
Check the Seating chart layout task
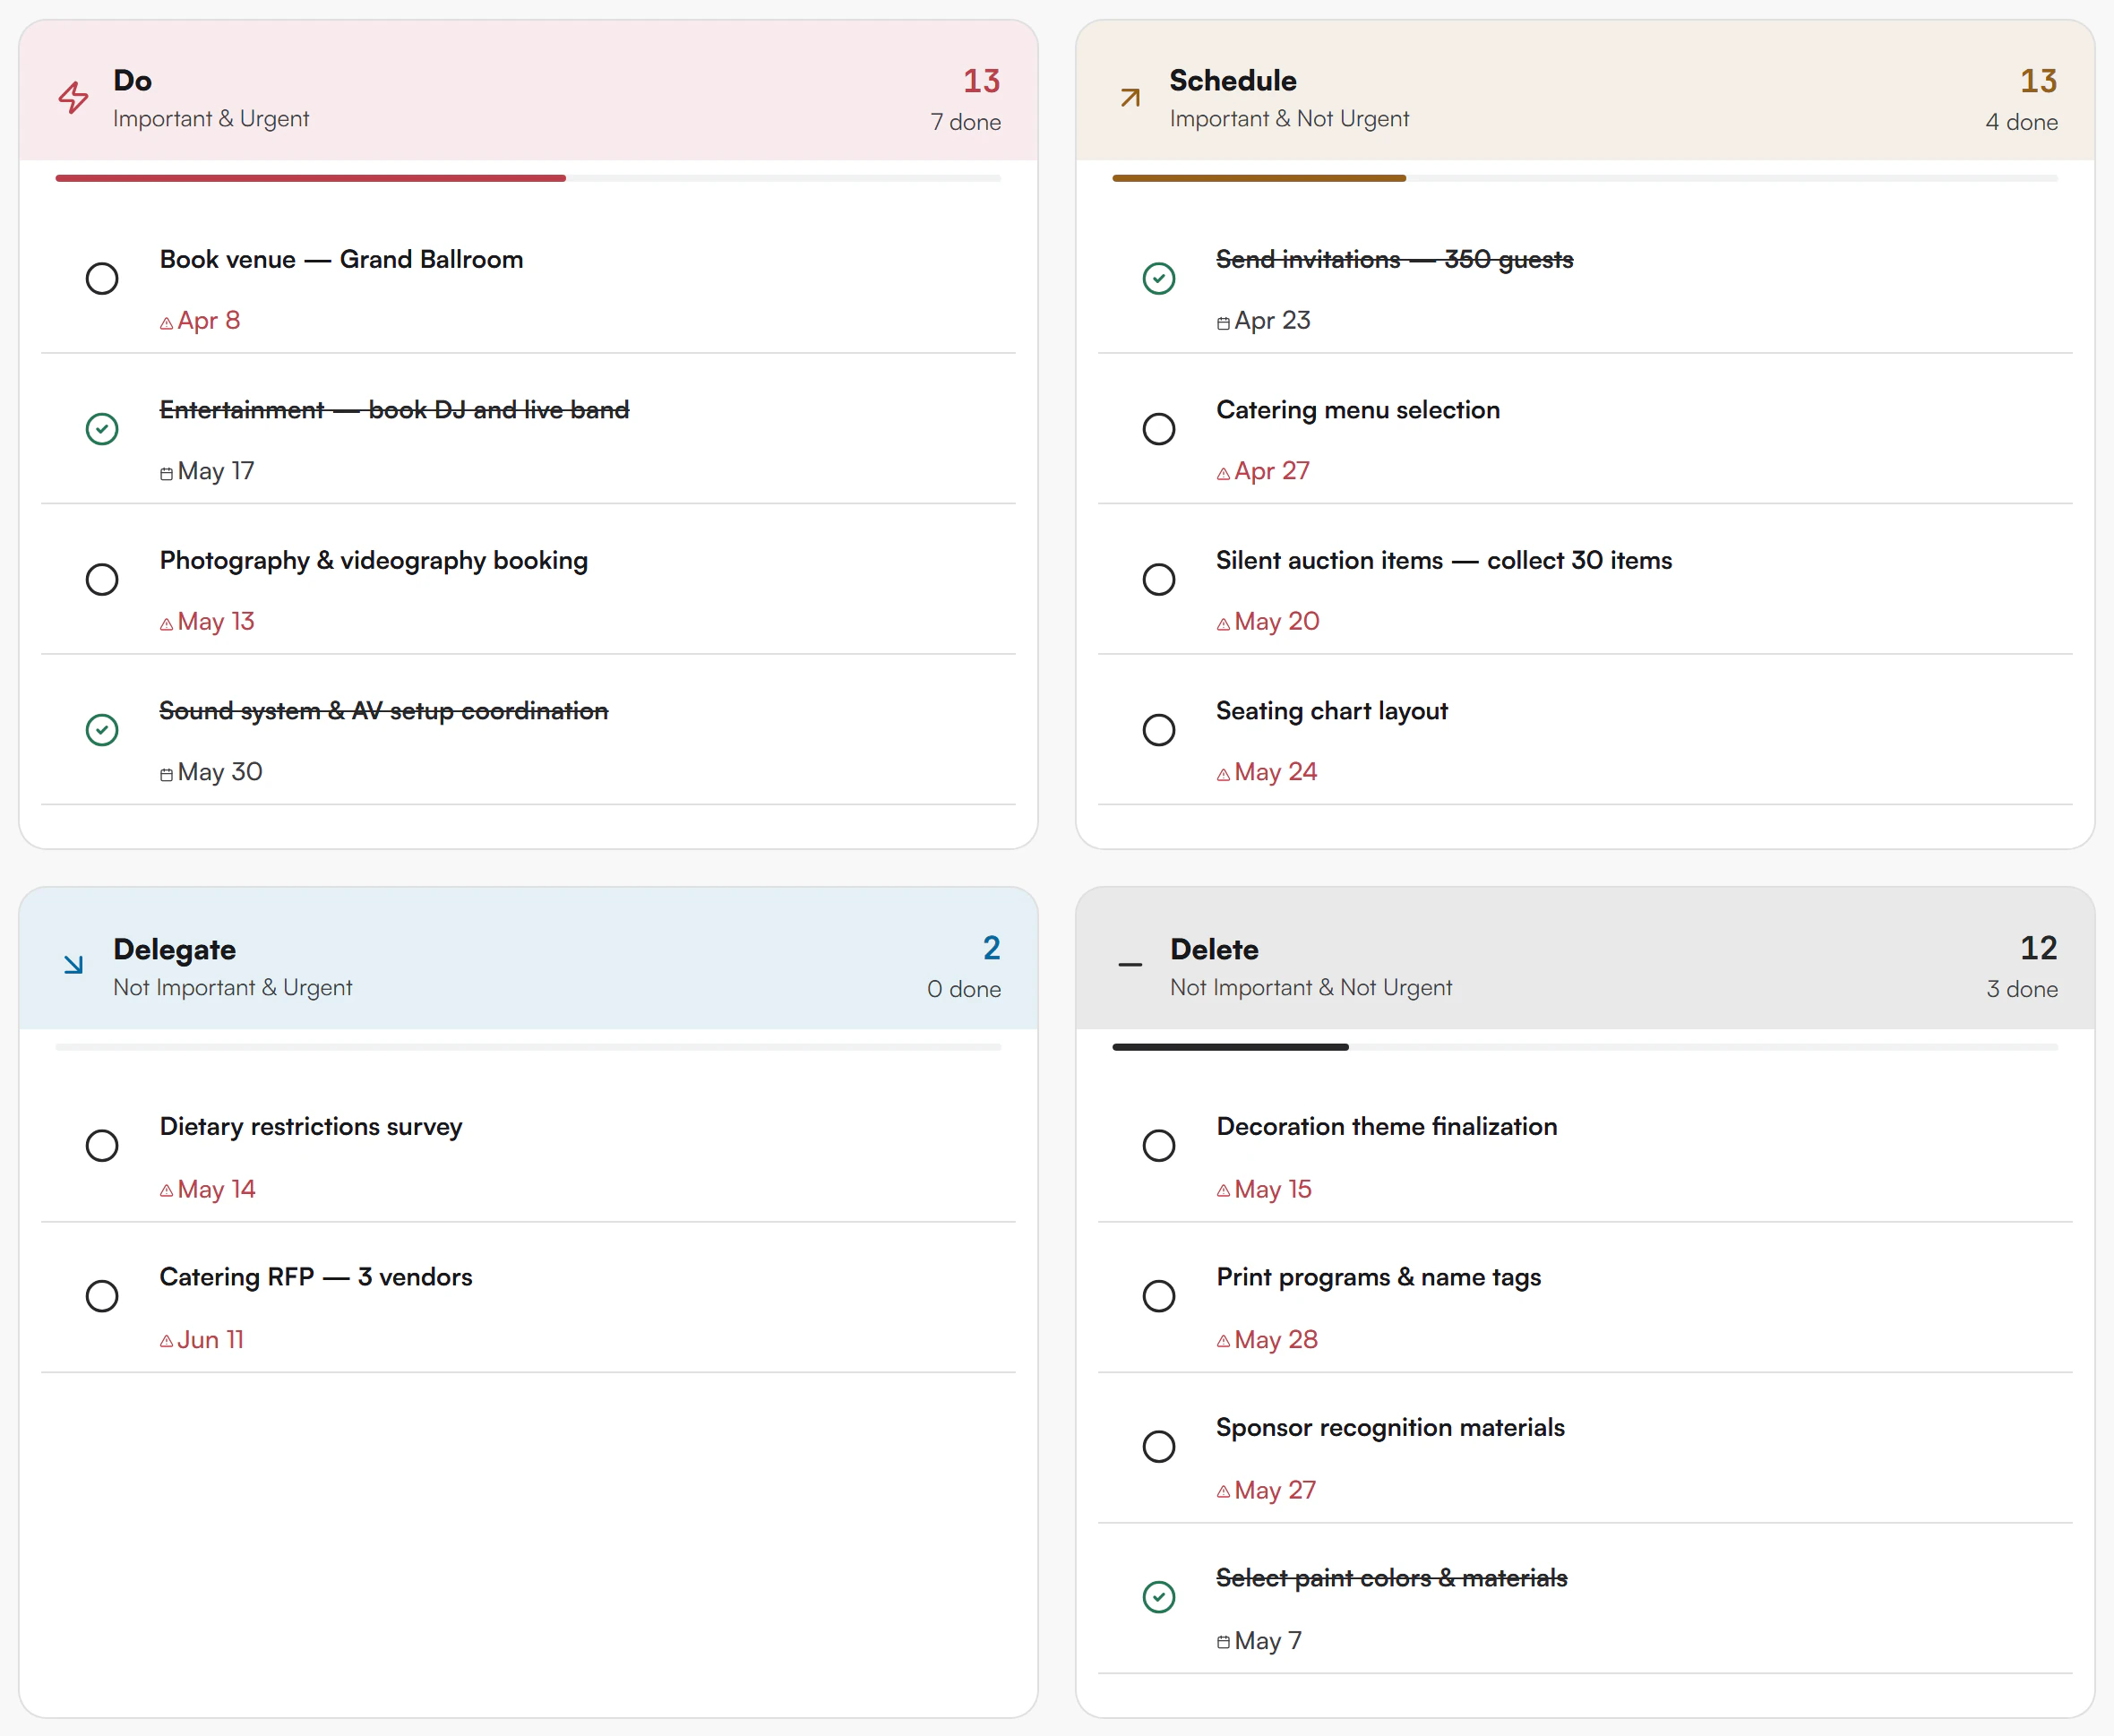pyautogui.click(x=1159, y=730)
